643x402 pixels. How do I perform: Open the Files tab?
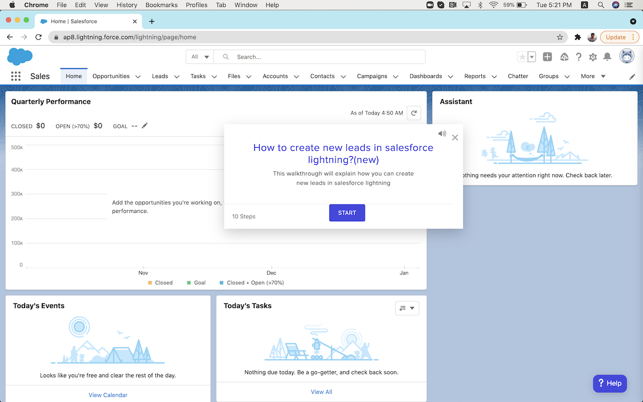pos(234,76)
